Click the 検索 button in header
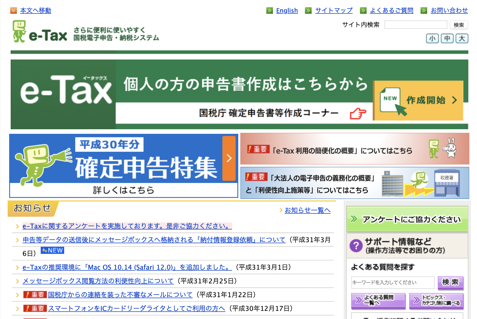477x319 pixels. pos(459,25)
